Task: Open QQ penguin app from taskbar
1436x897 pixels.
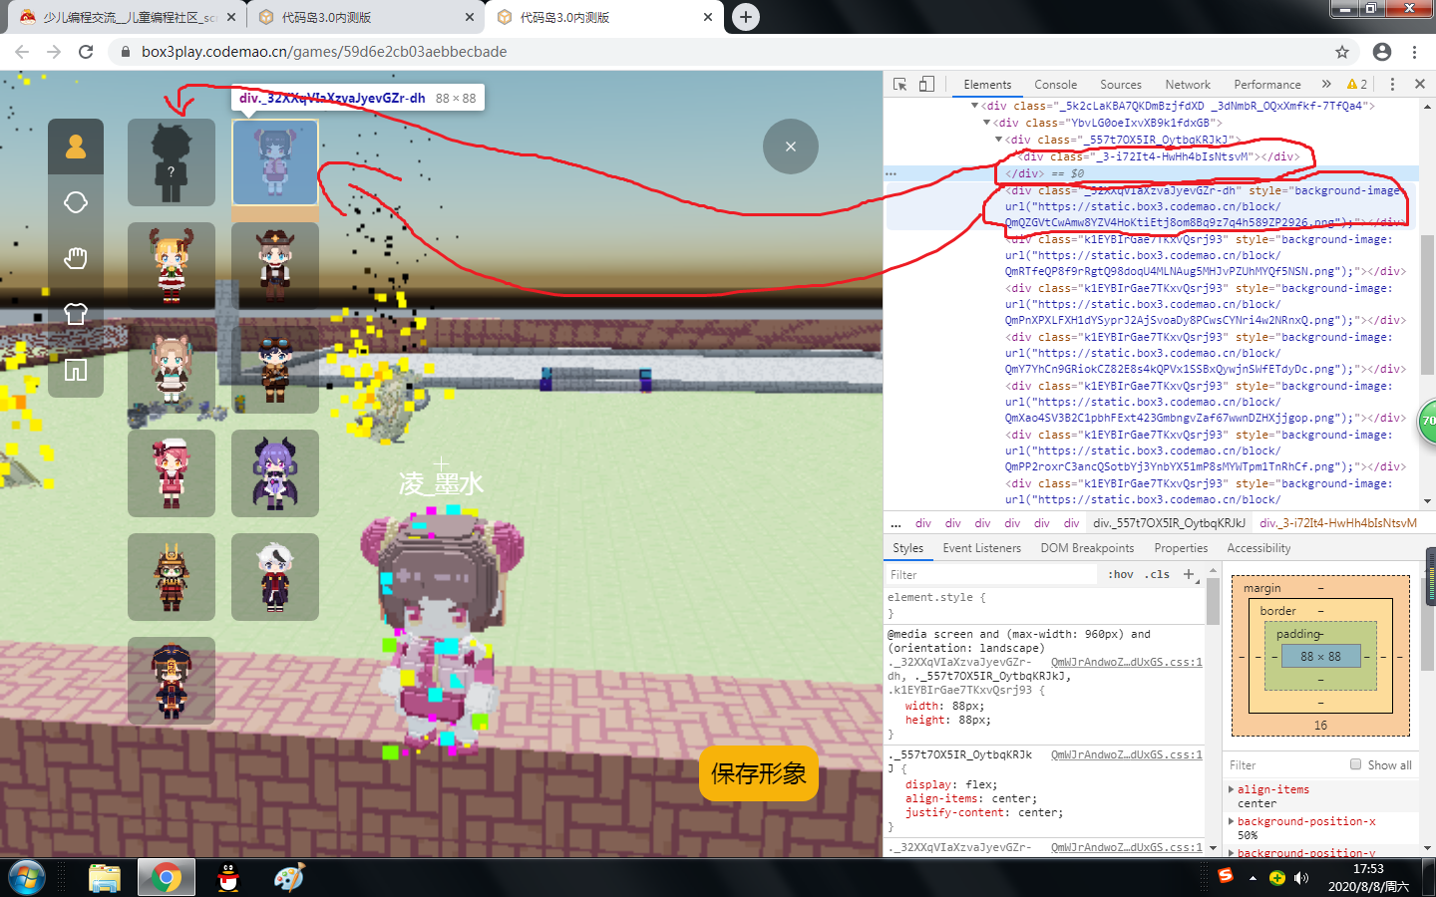Action: (x=228, y=878)
